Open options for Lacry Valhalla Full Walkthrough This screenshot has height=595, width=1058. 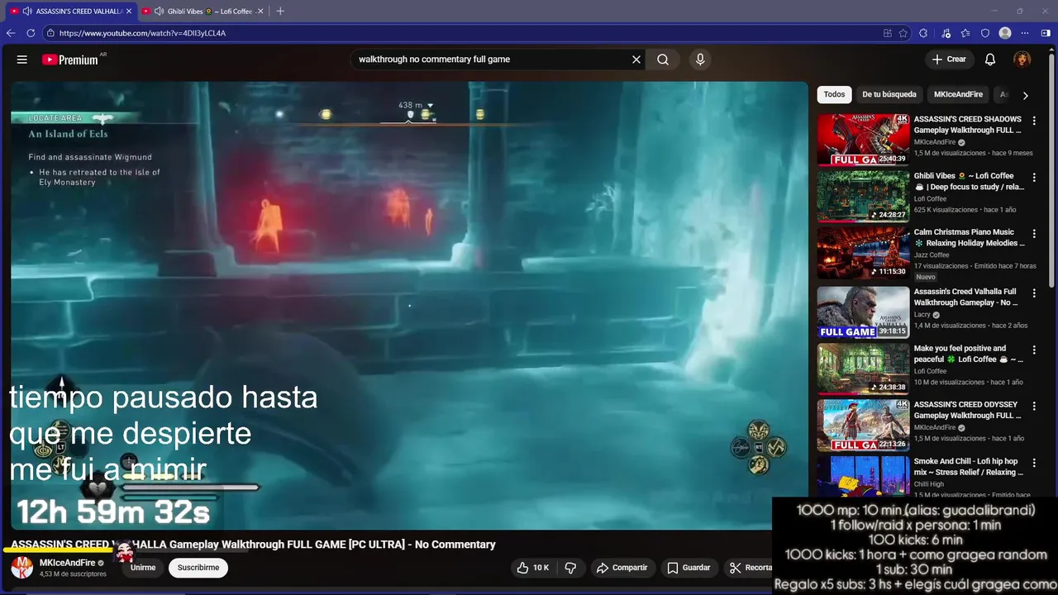(1034, 293)
